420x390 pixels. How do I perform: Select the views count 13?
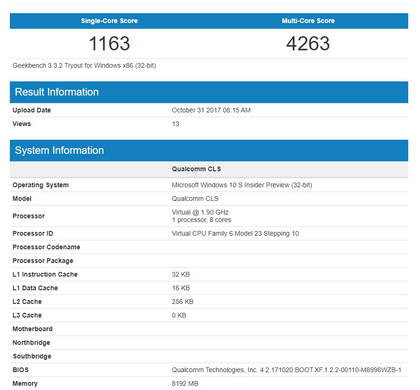pyautogui.click(x=175, y=124)
